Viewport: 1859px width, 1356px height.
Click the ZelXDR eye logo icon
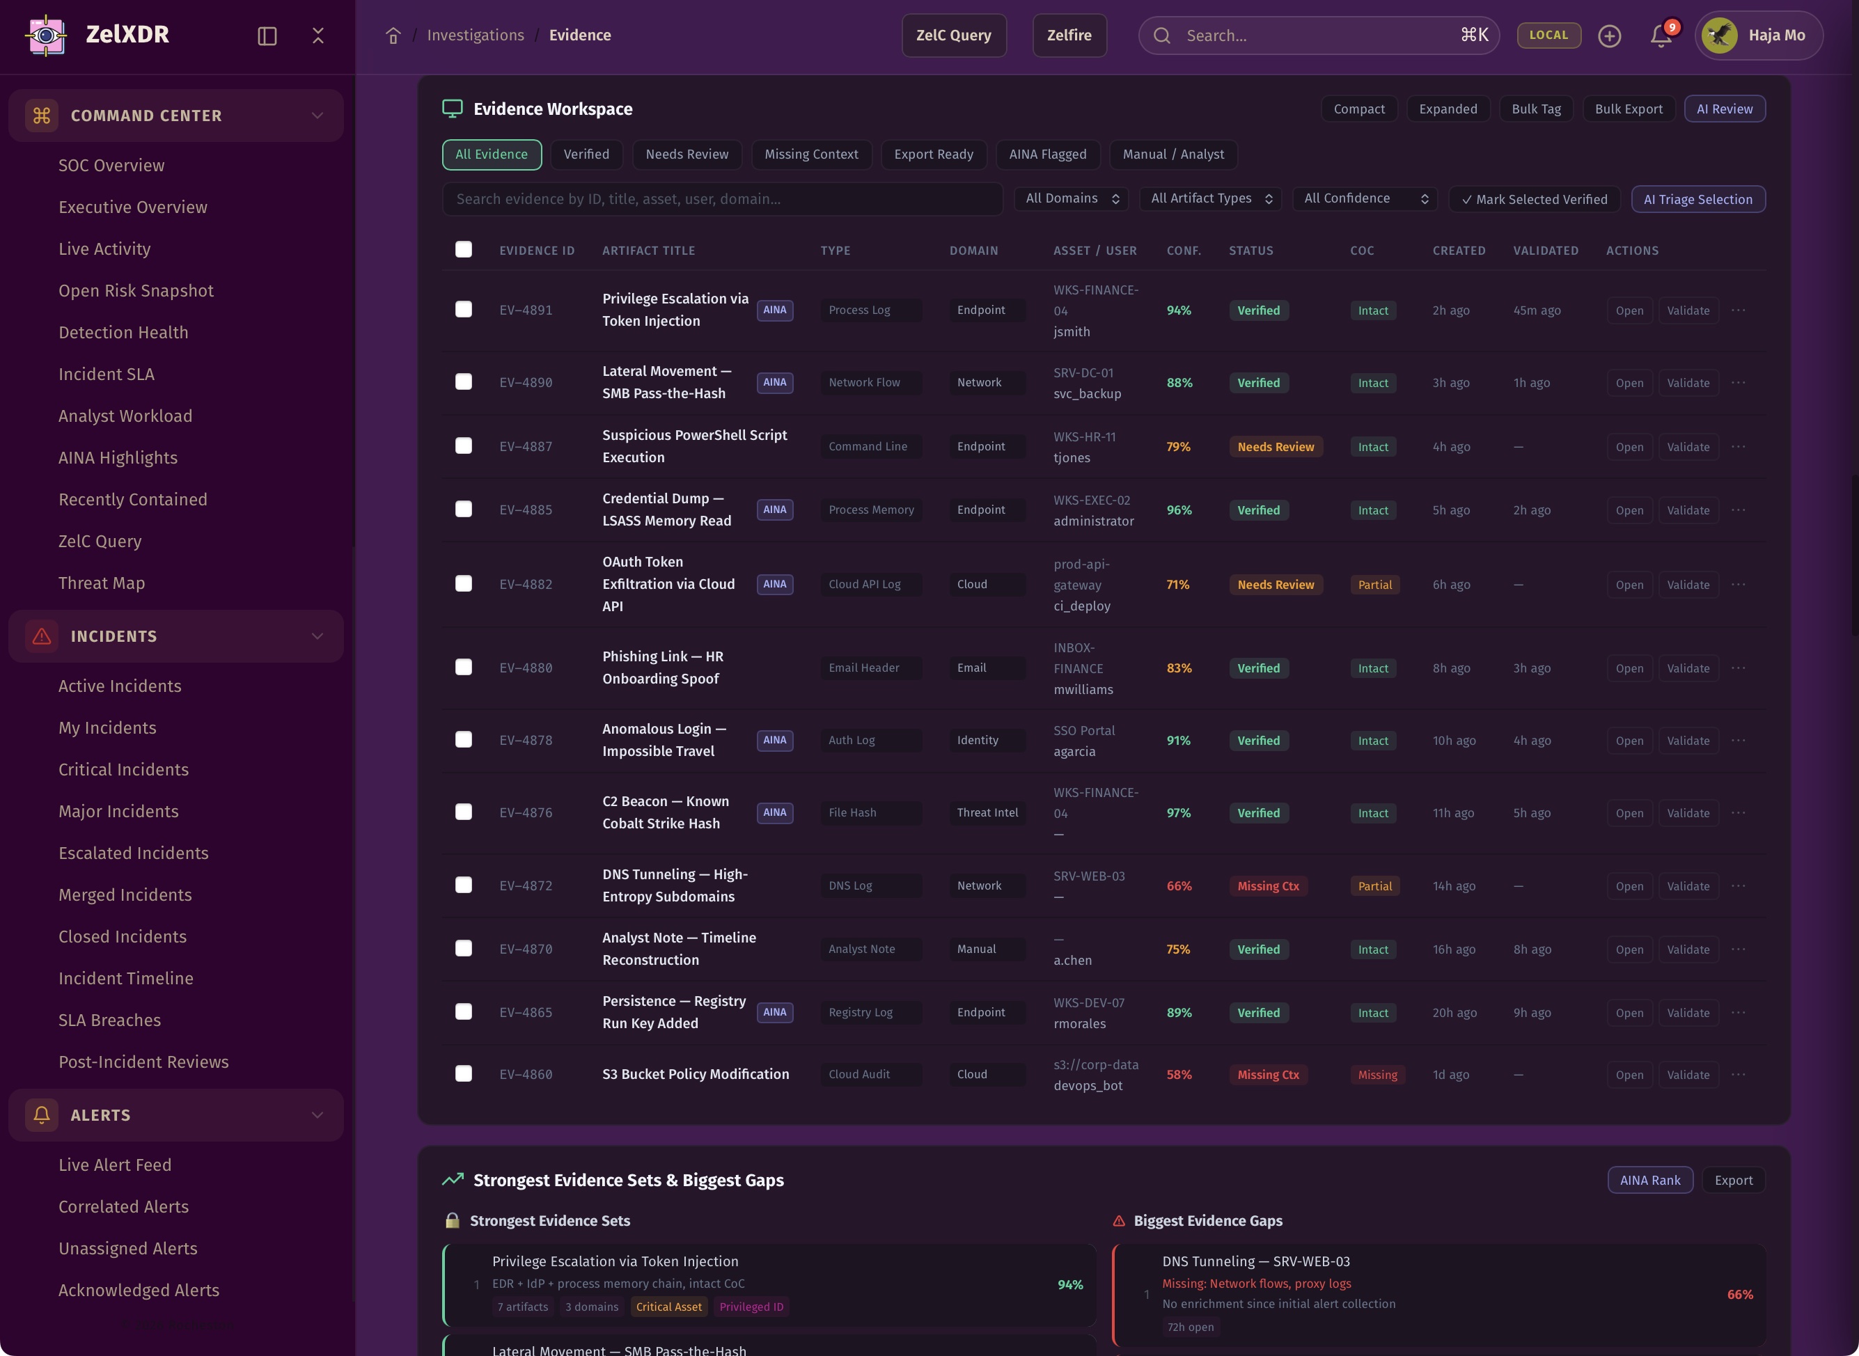pyautogui.click(x=46, y=36)
